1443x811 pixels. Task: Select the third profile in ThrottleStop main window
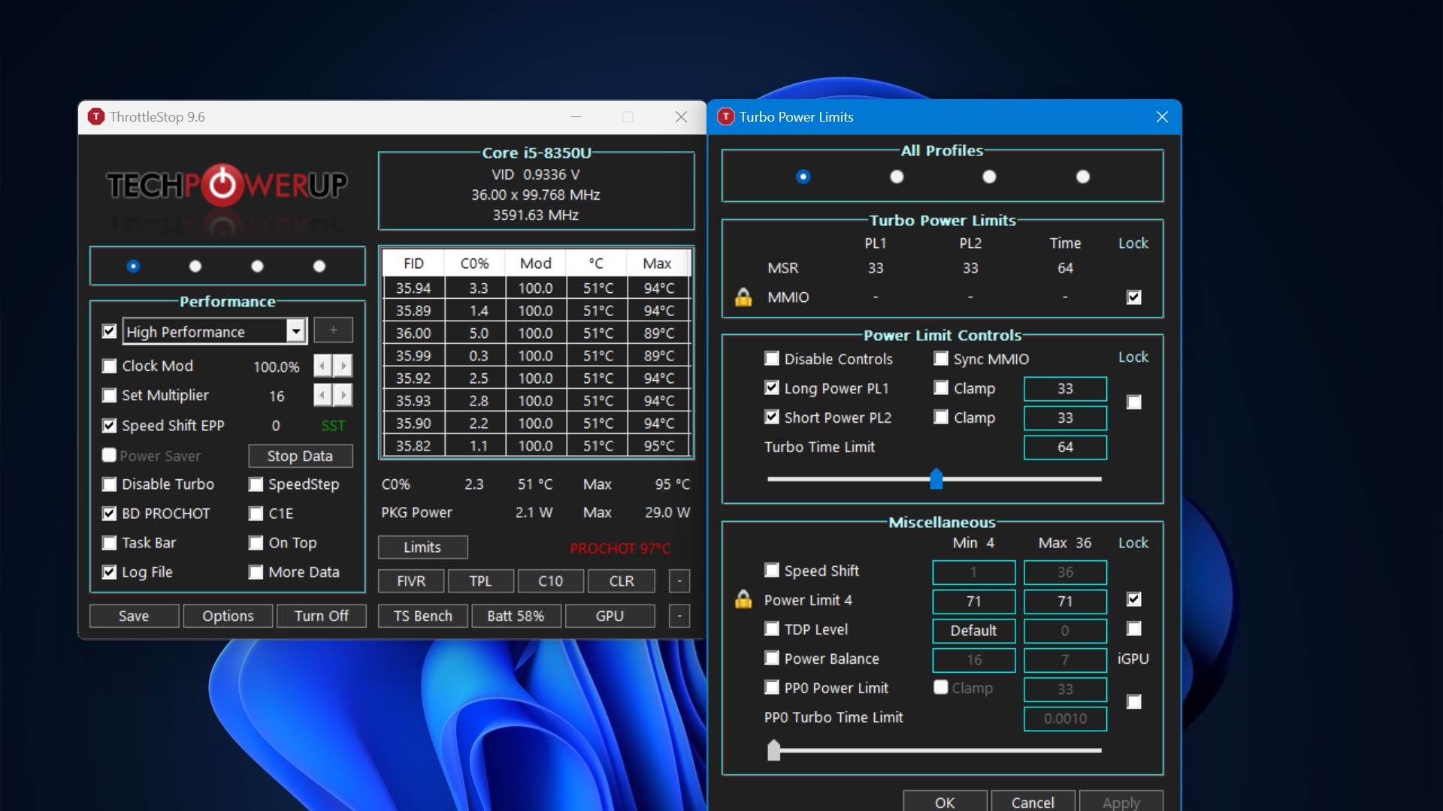[257, 266]
